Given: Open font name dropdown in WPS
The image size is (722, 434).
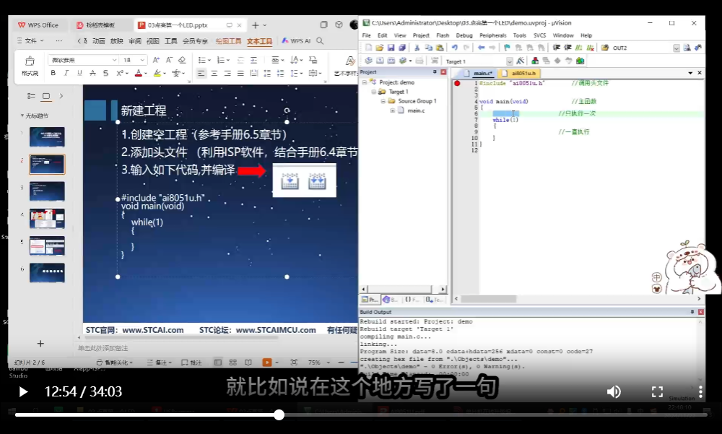Looking at the screenshot, I should click(114, 60).
